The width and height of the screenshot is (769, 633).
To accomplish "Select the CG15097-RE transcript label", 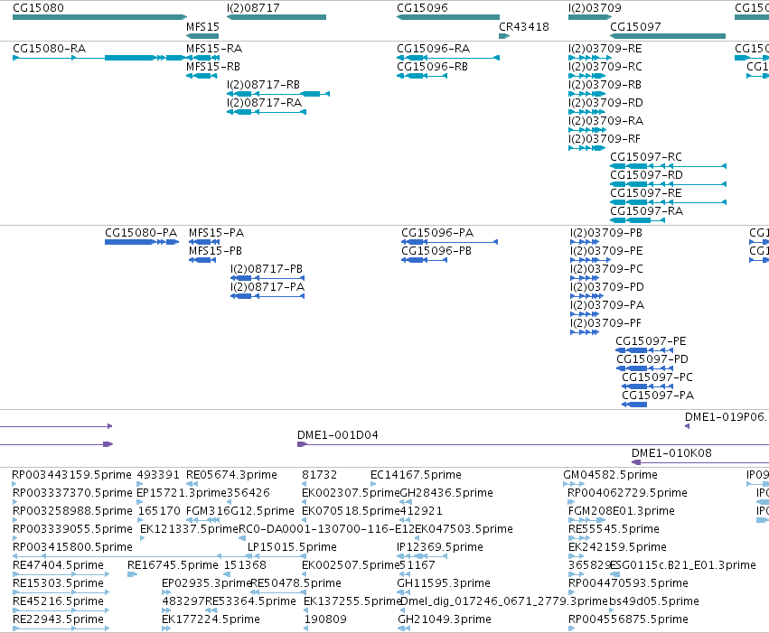I will click(x=646, y=193).
